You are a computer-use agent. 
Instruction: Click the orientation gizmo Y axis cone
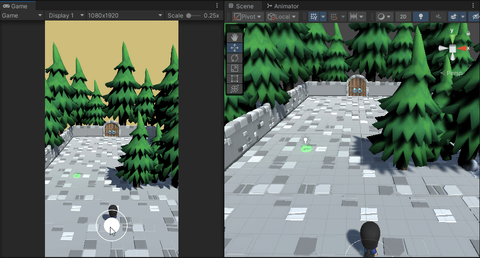pyautogui.click(x=452, y=39)
